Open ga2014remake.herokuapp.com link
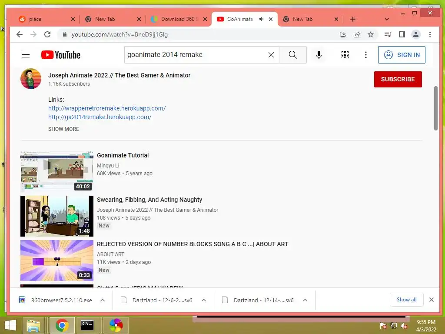Viewport: 445px width, 334px height. [x=100, y=117]
